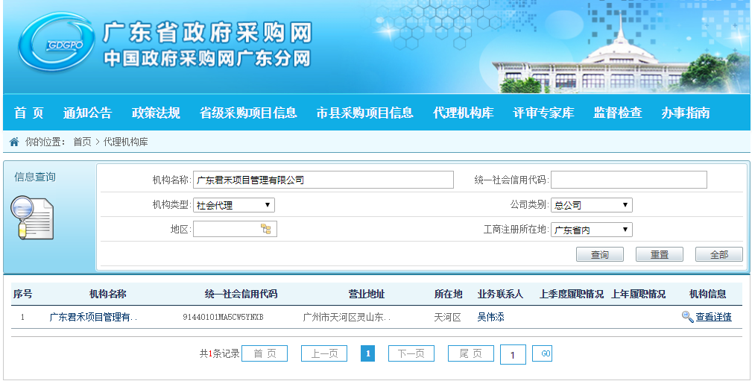Click the GO page jump button

tap(543, 353)
